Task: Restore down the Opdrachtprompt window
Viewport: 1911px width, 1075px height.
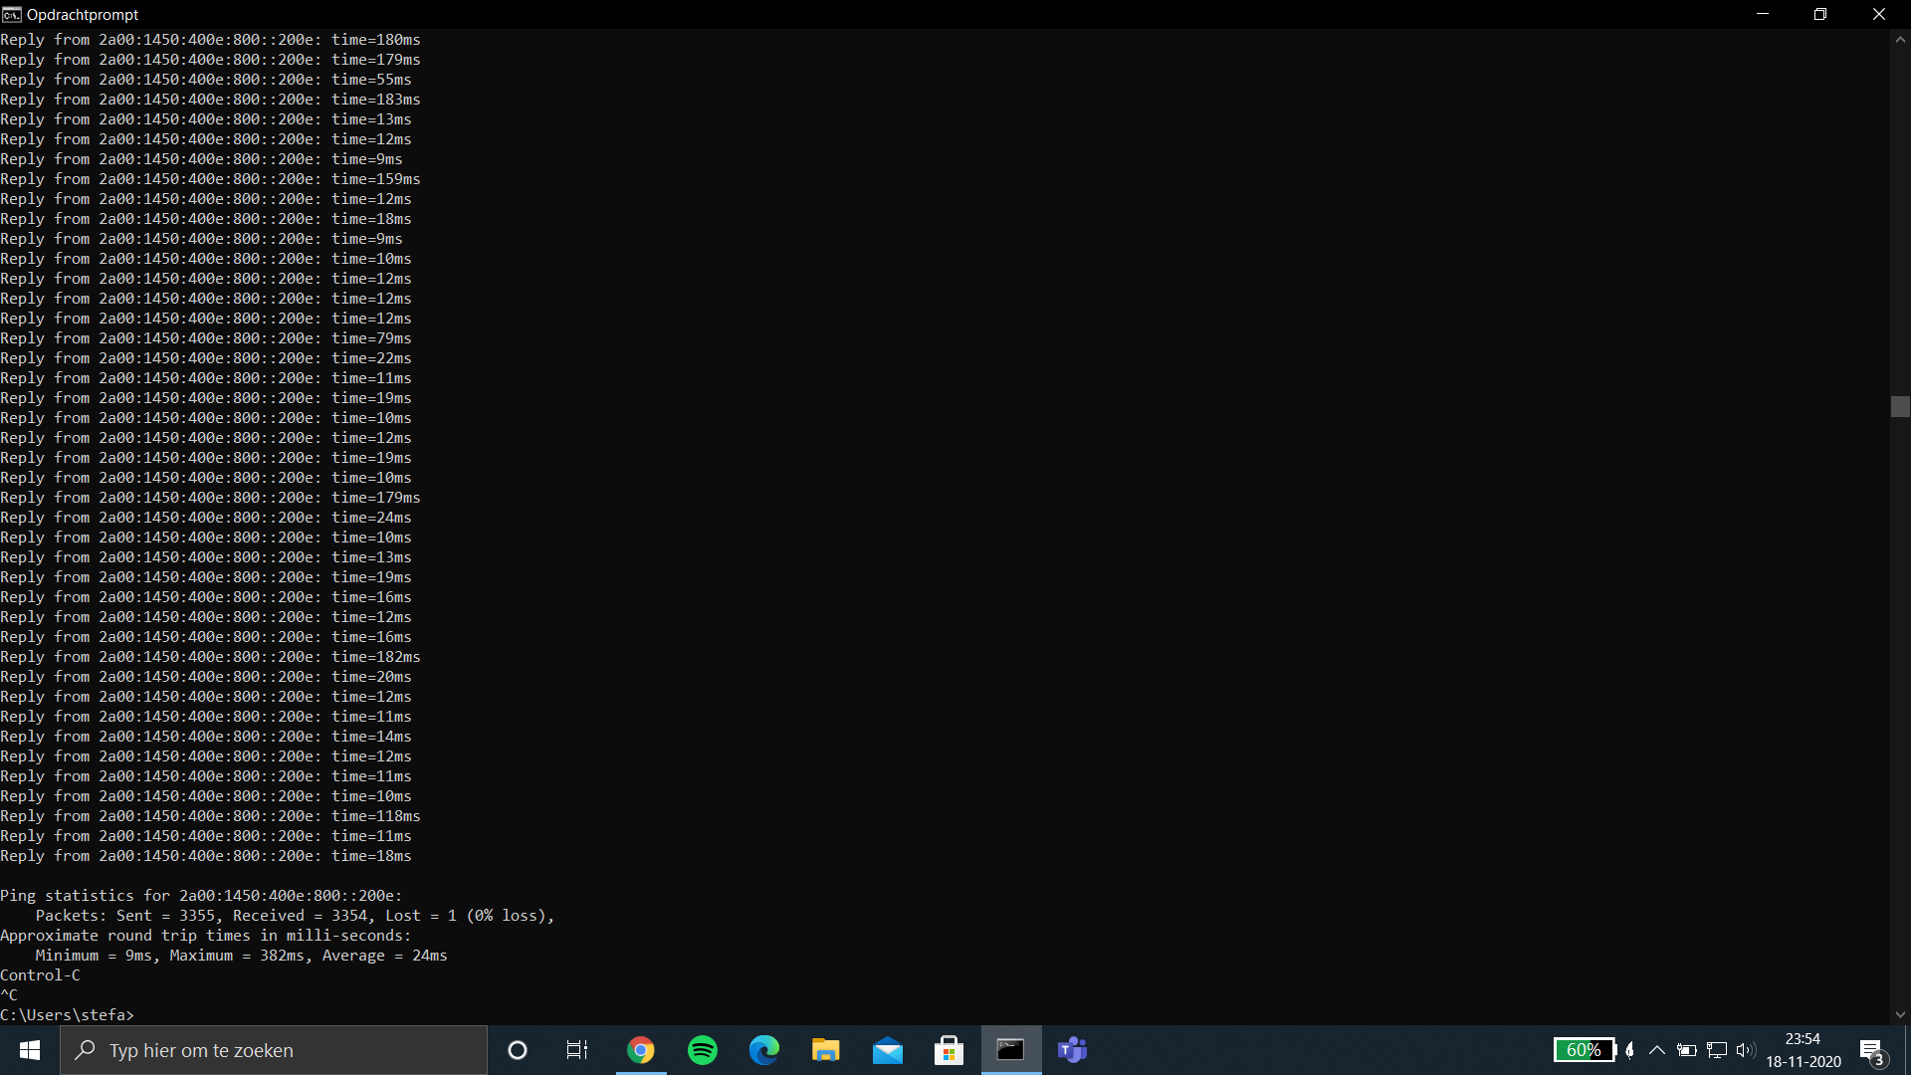Action: (1820, 14)
